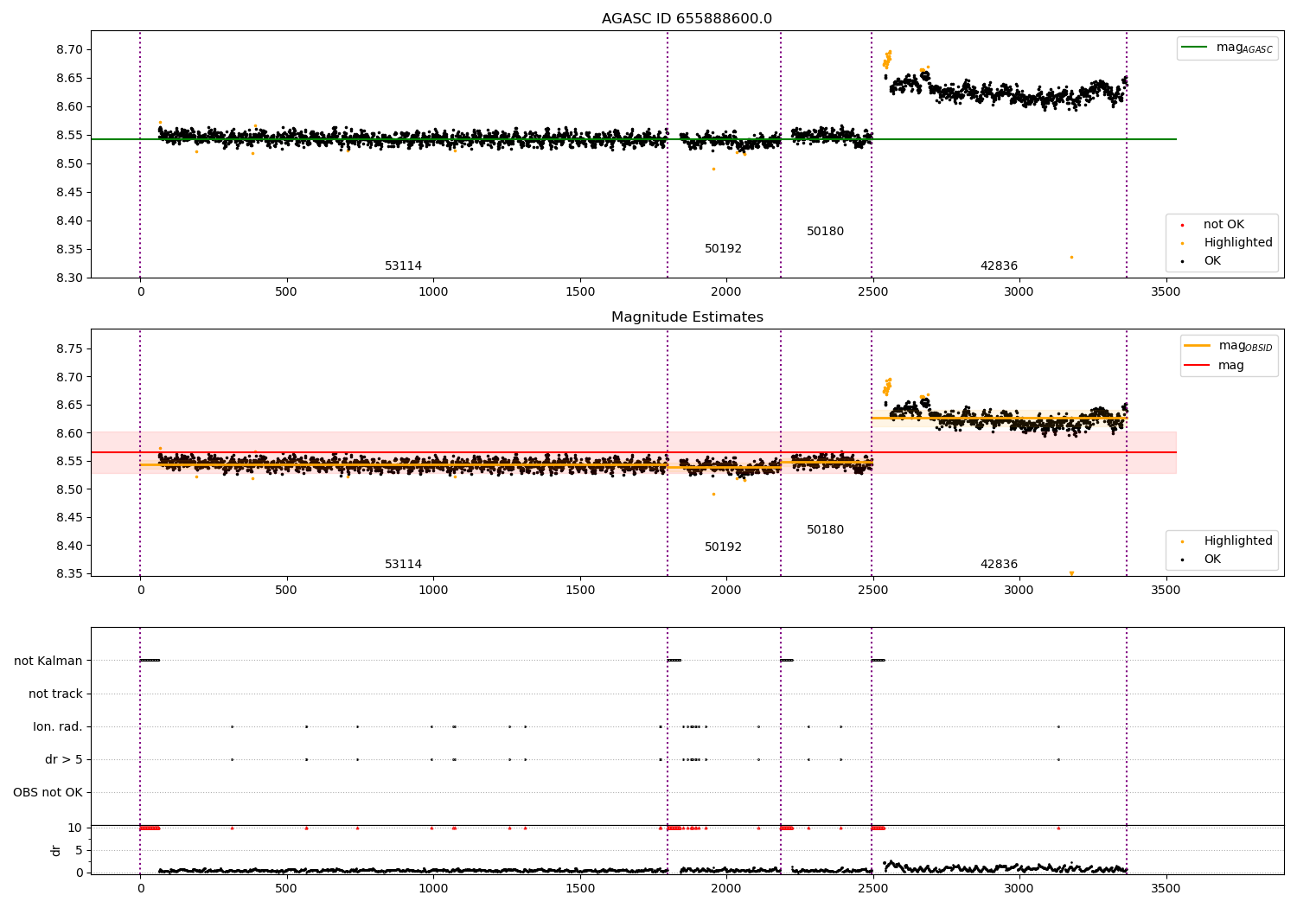This screenshot has height=908, width=1297.
Task: Click the 8.70 tick on top plot
Action: coord(69,50)
